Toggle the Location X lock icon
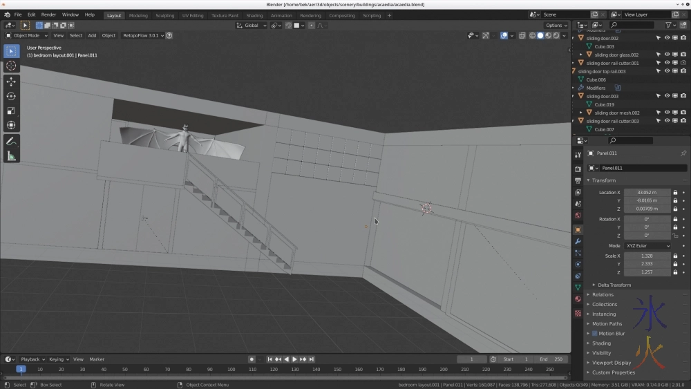 tap(675, 192)
